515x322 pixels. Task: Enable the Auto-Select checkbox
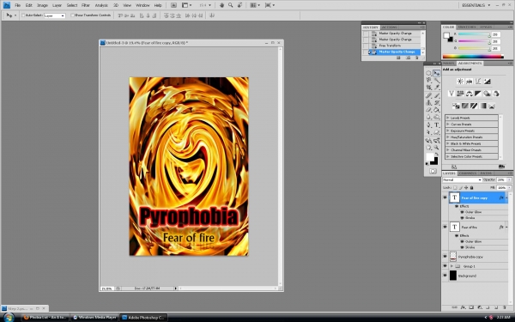(23, 15)
